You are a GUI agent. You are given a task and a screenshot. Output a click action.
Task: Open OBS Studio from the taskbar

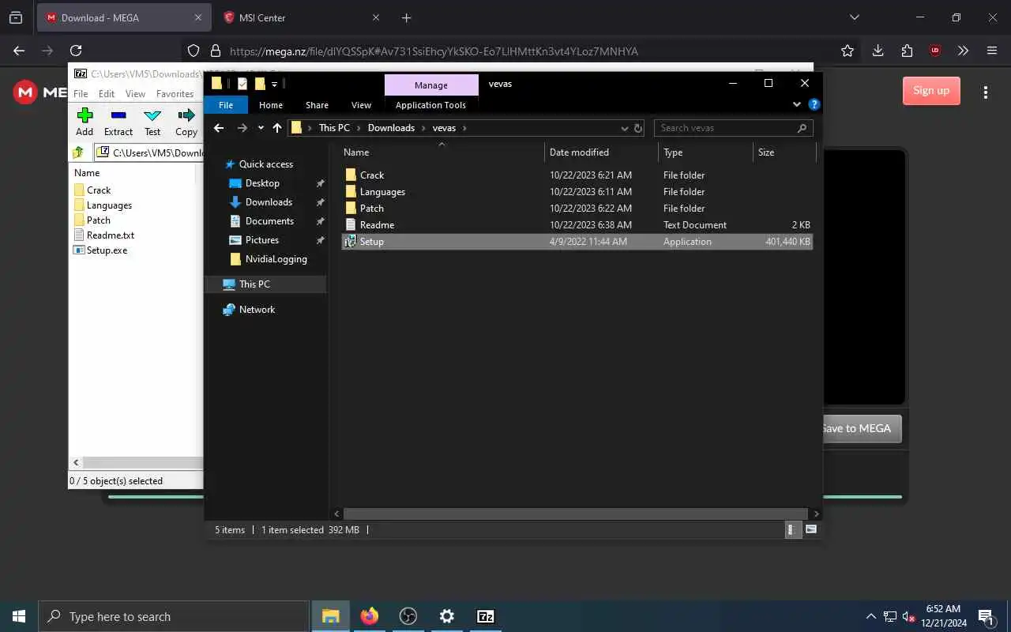[408, 616]
